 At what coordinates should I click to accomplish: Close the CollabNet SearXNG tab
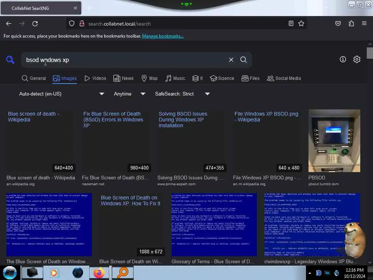pos(75,8)
